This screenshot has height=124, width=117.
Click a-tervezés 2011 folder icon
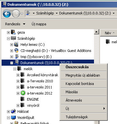23,87
